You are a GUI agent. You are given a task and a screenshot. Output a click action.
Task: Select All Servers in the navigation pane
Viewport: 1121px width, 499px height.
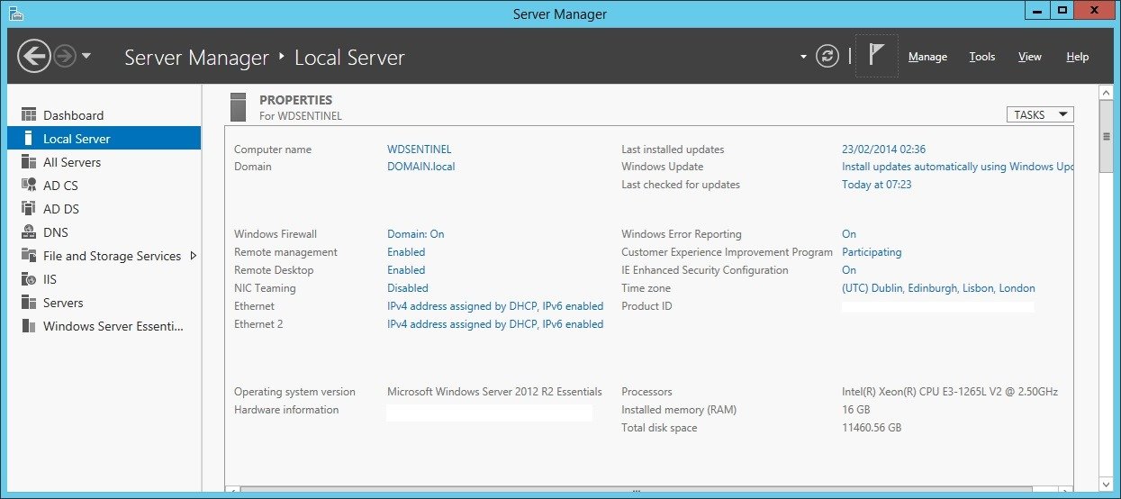pos(72,162)
